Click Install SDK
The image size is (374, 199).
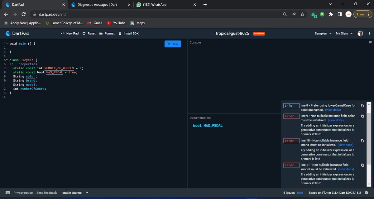tap(128, 33)
